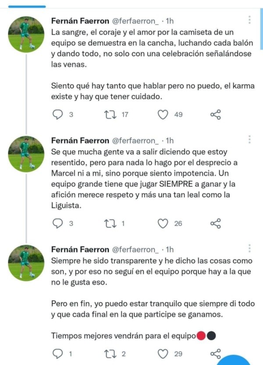263x365 pixels.
Task: Like the tweet with 49 likes
Action: point(163,114)
